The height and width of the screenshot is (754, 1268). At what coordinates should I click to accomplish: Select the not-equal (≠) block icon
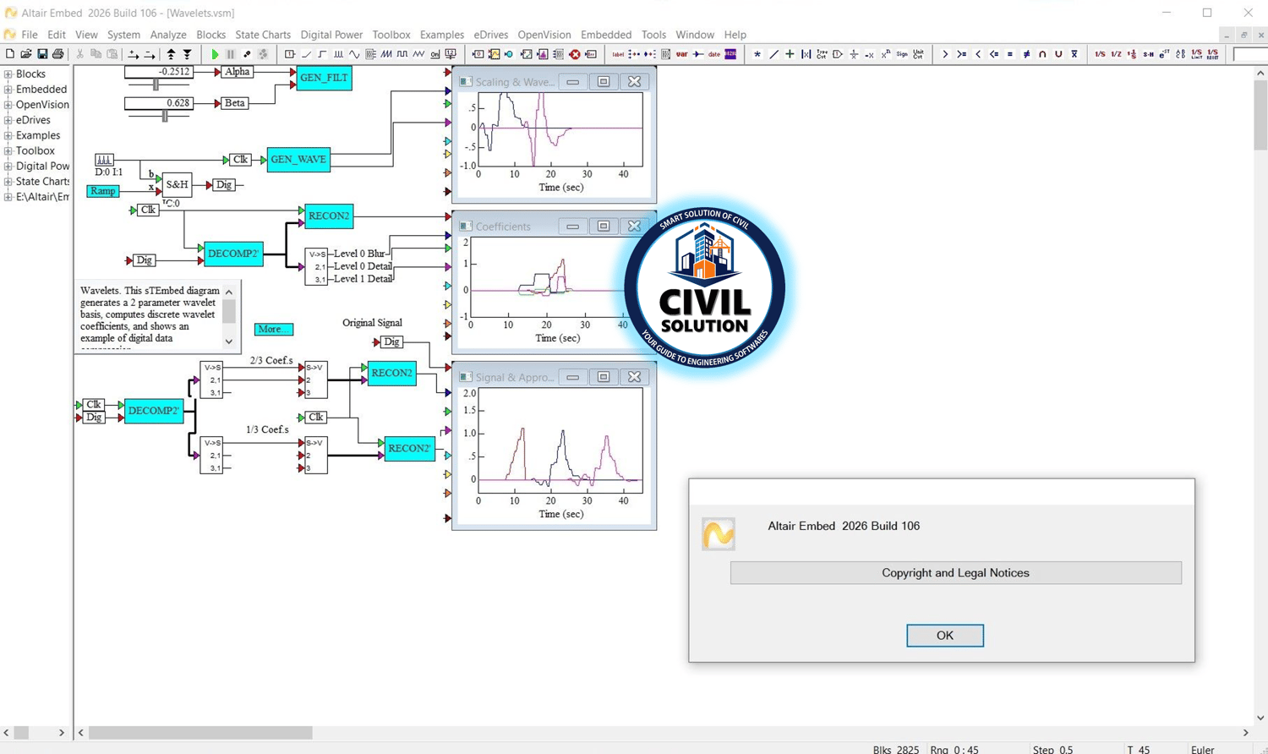click(x=1026, y=54)
